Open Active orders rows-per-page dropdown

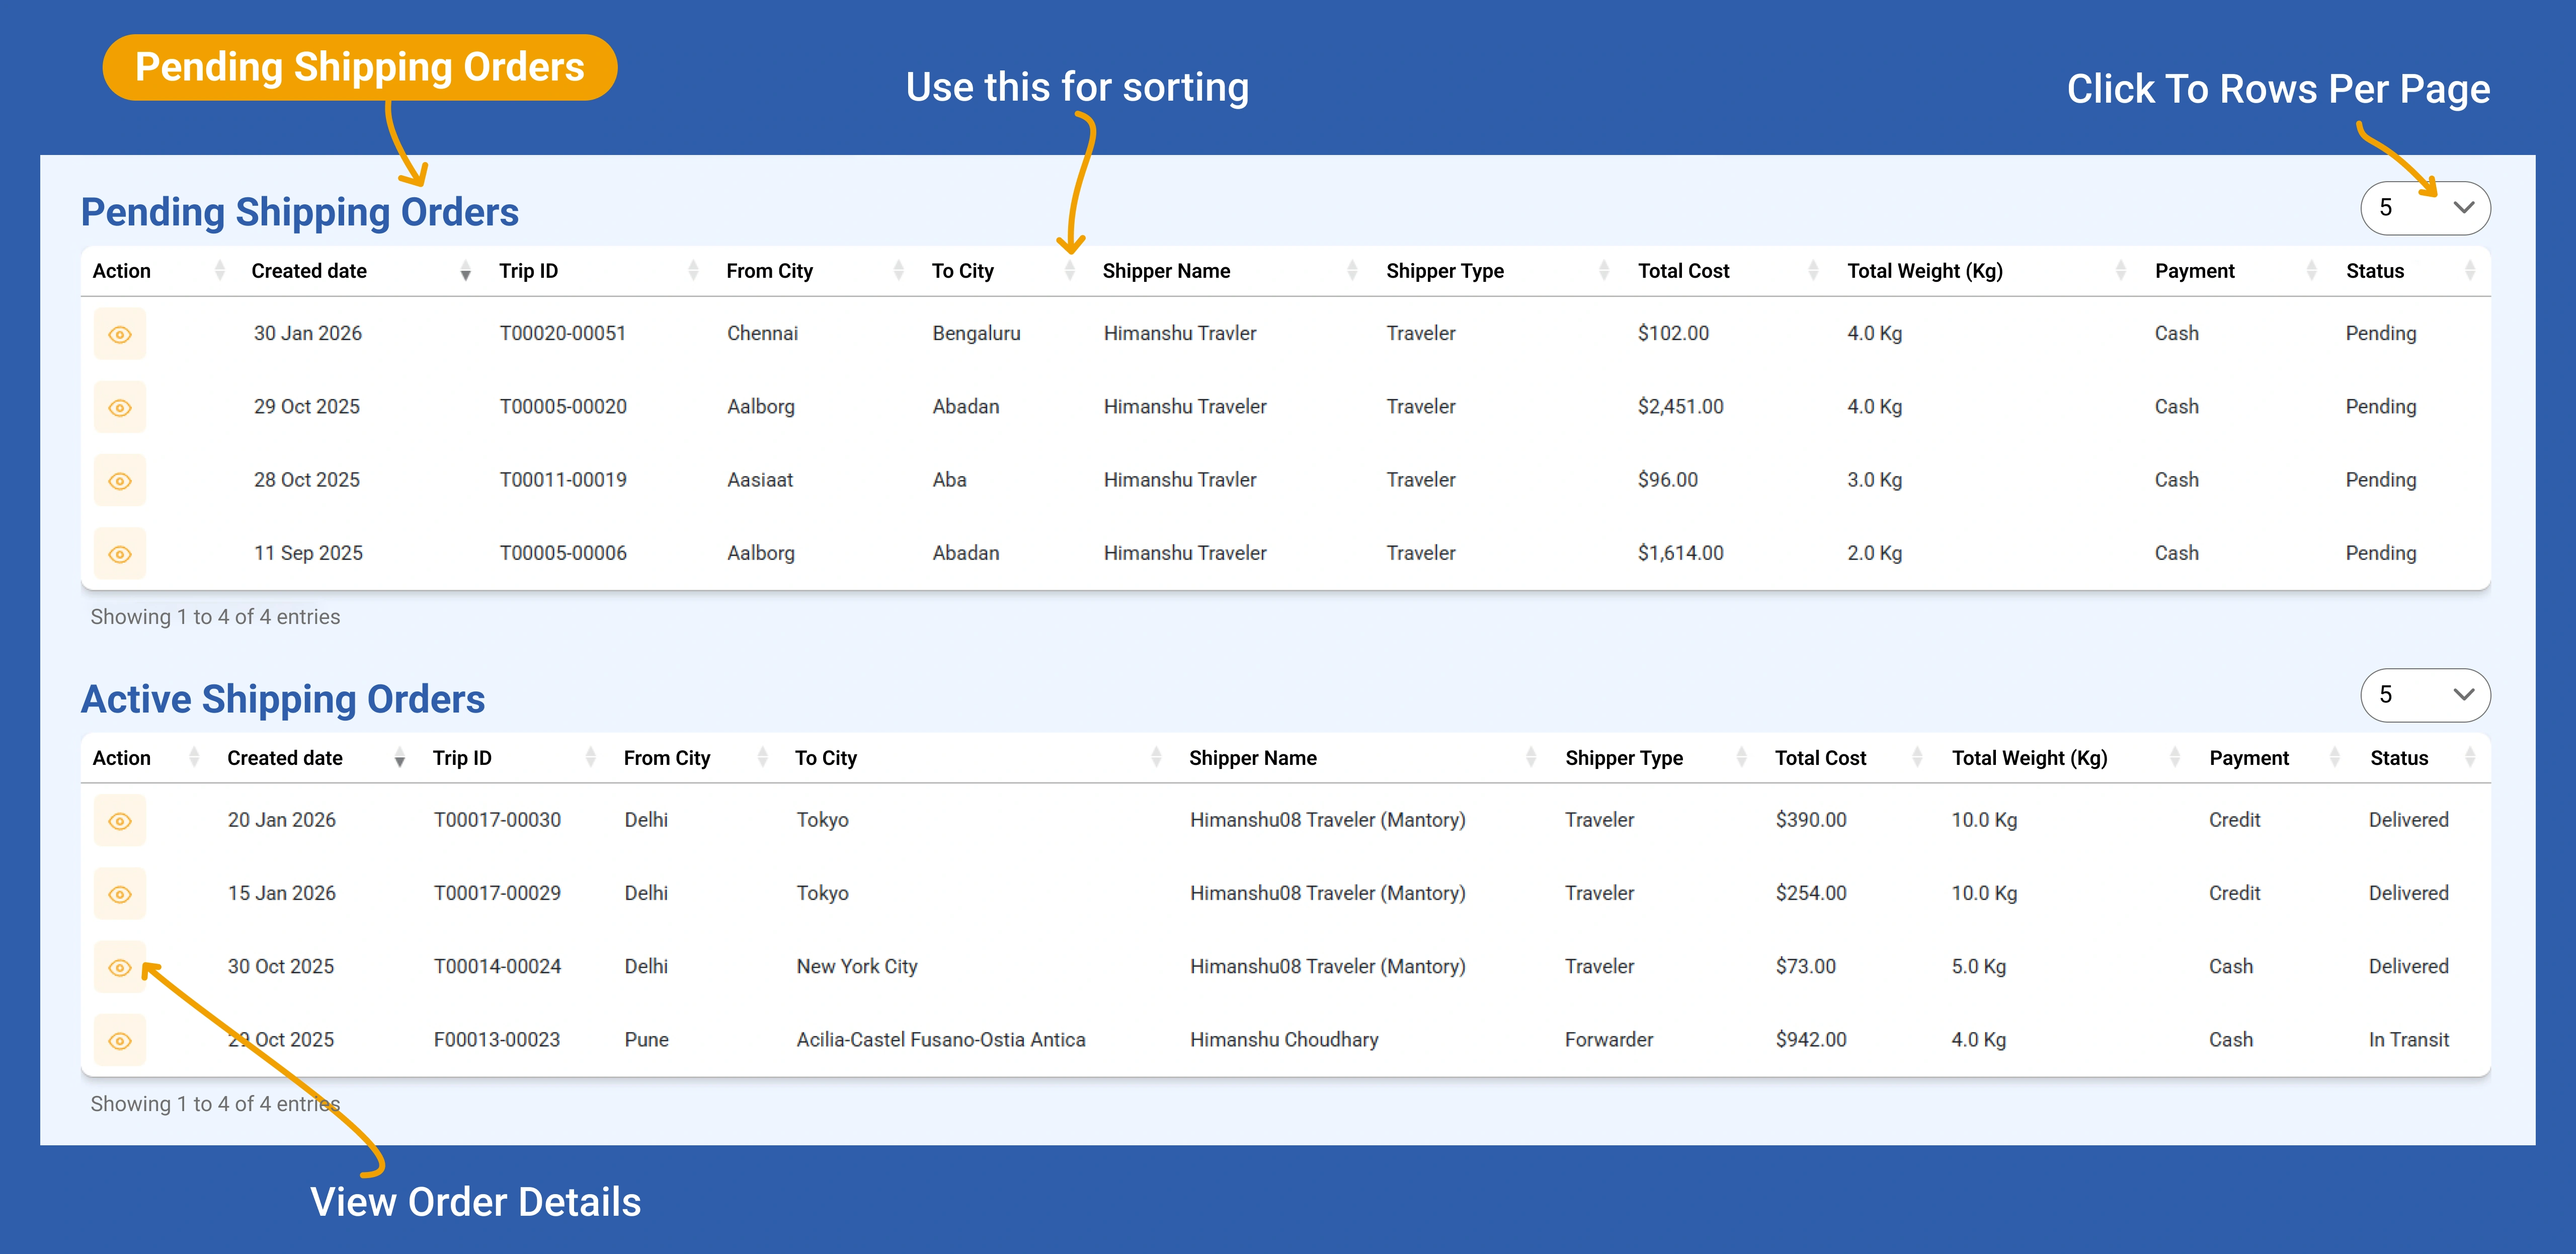tap(2425, 695)
